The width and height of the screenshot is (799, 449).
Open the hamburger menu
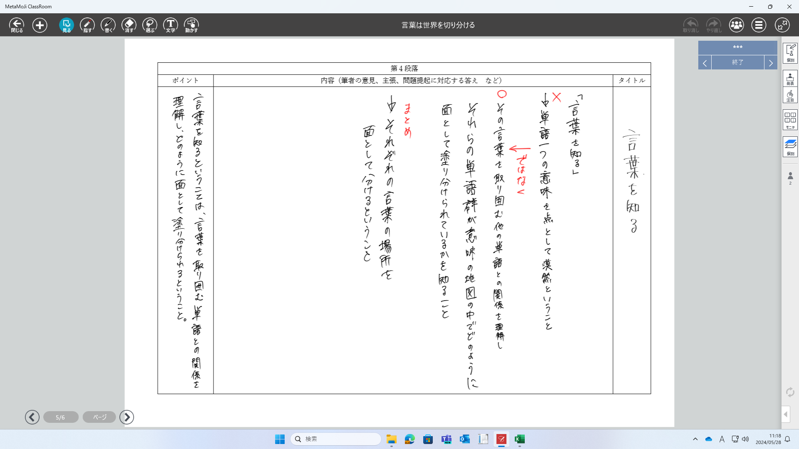759,25
